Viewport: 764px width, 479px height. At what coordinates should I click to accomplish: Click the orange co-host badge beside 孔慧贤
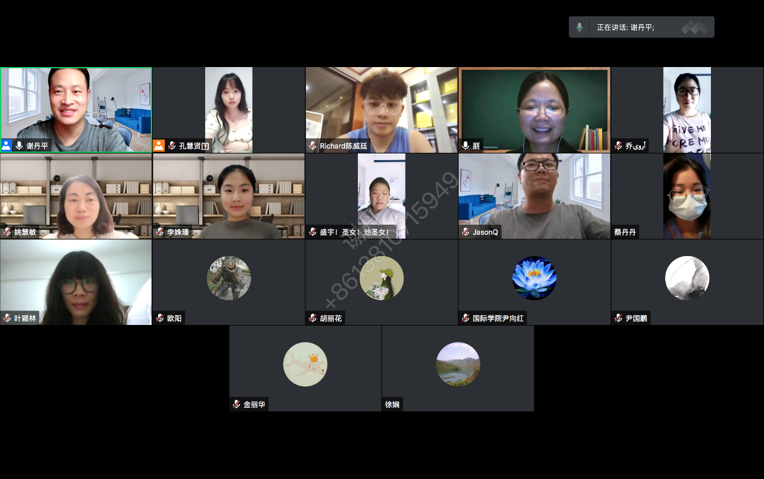[159, 146]
